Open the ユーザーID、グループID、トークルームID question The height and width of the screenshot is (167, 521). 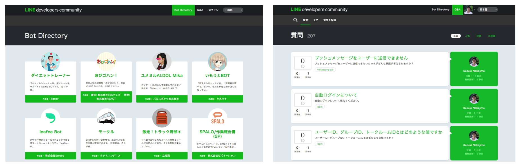(x=378, y=132)
